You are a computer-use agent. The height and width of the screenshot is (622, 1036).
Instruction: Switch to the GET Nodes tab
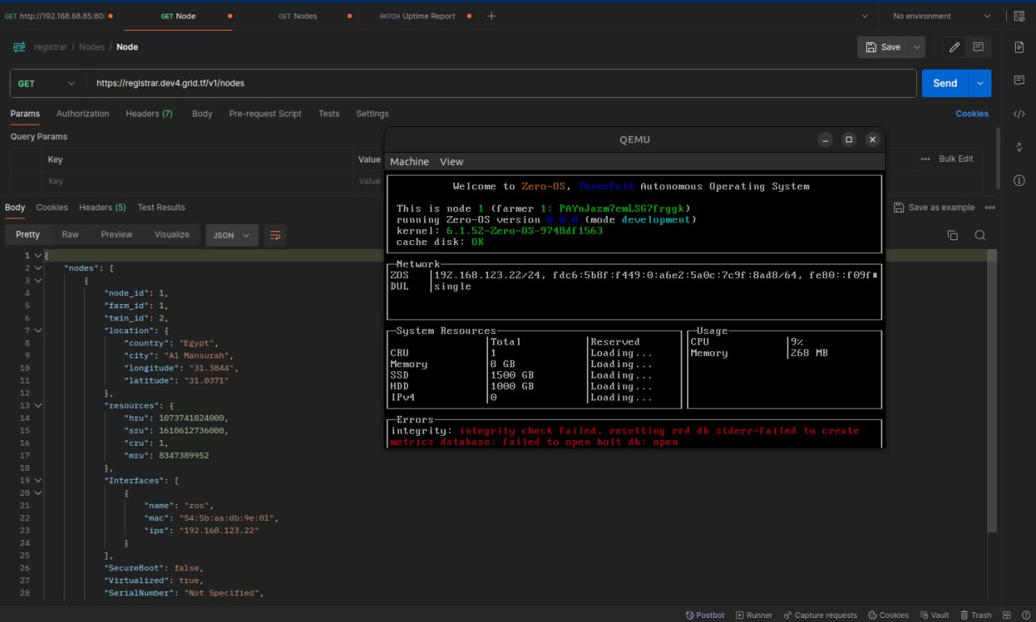click(298, 16)
